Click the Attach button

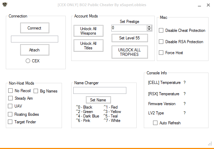pyautogui.click(x=35, y=50)
